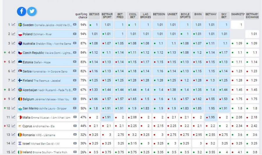Open the odds history chart icon for Romania
This screenshot has width=262, height=155.
[x=13, y=135]
